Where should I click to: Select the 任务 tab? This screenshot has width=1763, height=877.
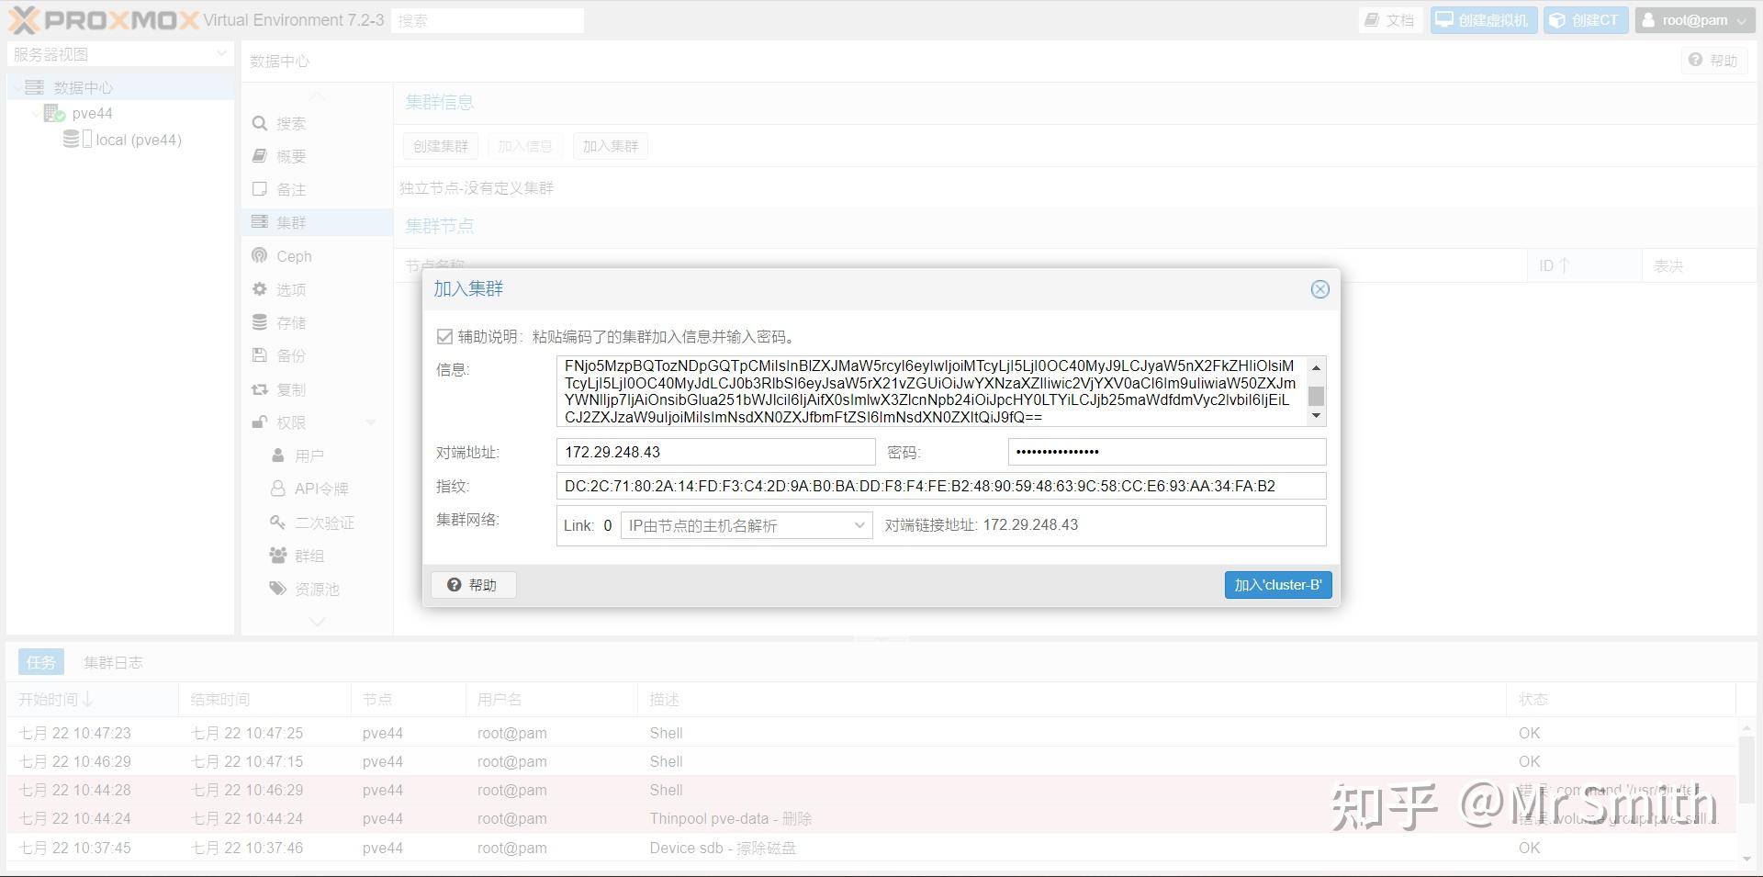coord(40,661)
